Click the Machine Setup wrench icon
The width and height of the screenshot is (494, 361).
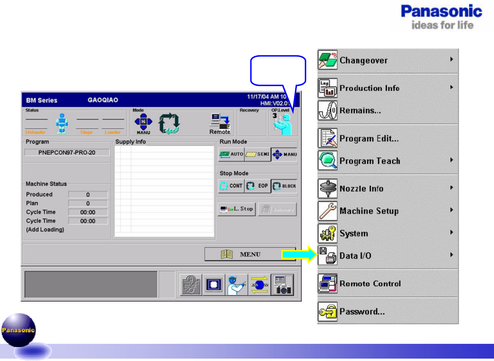coord(327,211)
